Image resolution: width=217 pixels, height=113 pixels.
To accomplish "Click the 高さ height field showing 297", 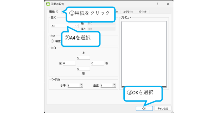I will (101, 29).
